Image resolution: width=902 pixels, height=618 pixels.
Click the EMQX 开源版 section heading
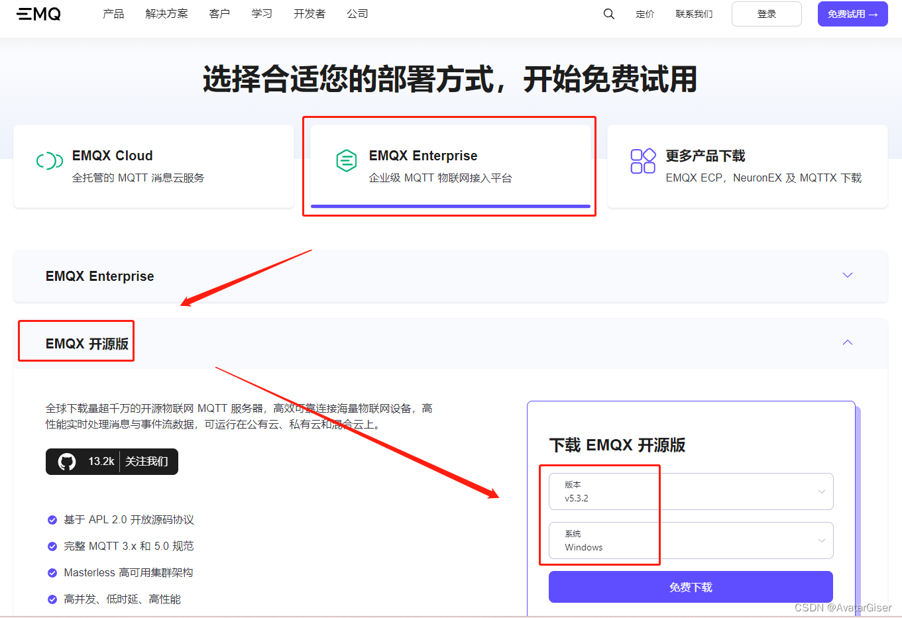pos(87,344)
